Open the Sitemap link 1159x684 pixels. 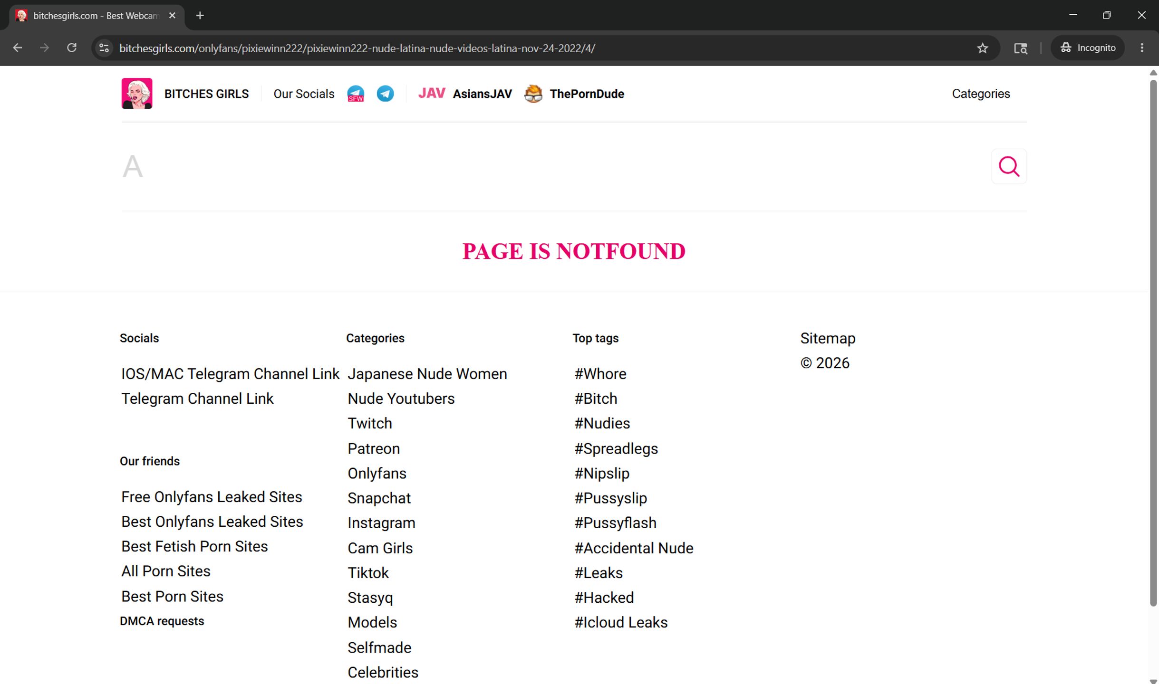pos(828,339)
